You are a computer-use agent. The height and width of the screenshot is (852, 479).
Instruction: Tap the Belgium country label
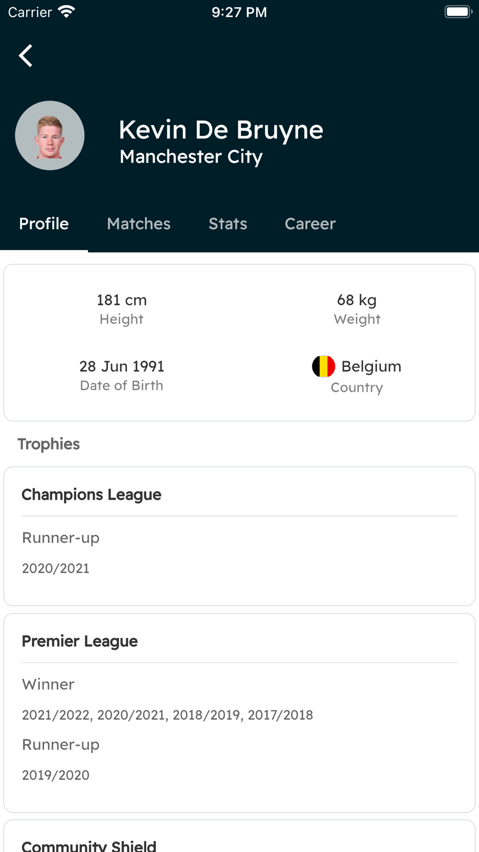point(371,367)
